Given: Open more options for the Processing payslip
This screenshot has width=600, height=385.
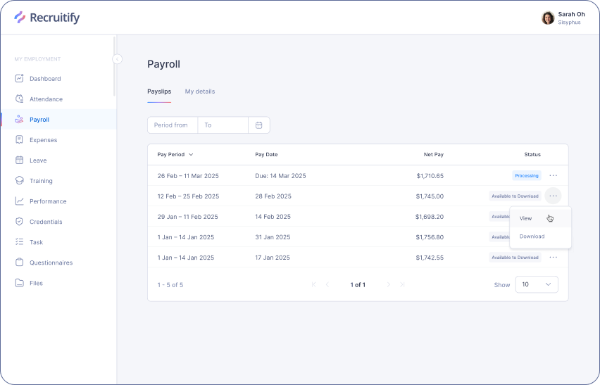Looking at the screenshot, I should coord(554,175).
